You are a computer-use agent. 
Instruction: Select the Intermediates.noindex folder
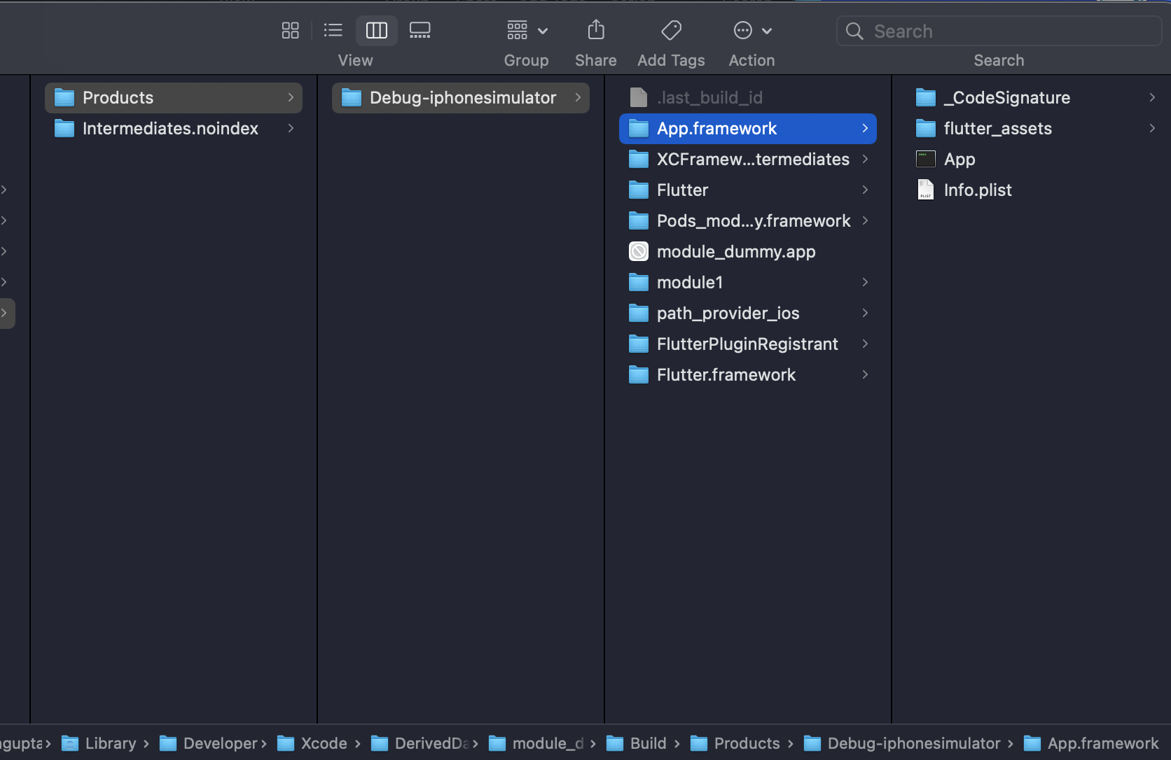click(x=170, y=128)
